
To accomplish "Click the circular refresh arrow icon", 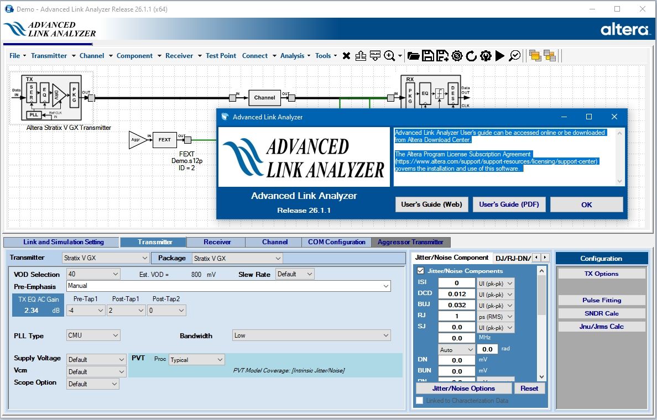I will [471, 56].
